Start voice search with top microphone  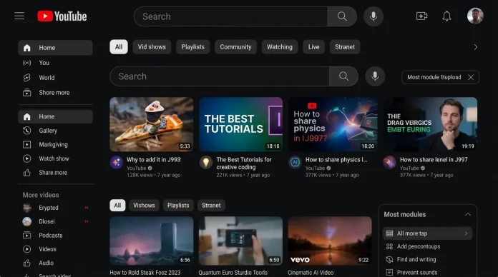click(x=373, y=16)
